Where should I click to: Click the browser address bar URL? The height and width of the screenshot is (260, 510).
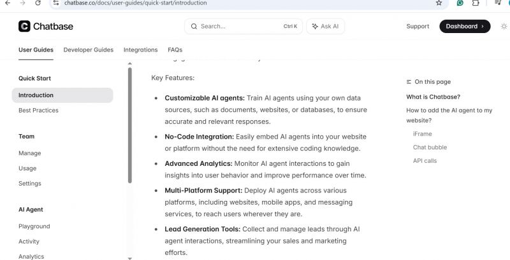[x=136, y=3]
